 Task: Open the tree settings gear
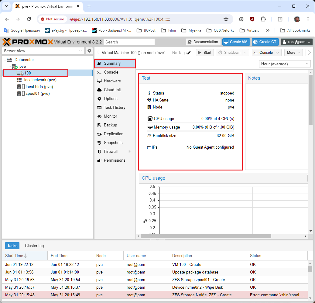pyautogui.click(x=89, y=51)
